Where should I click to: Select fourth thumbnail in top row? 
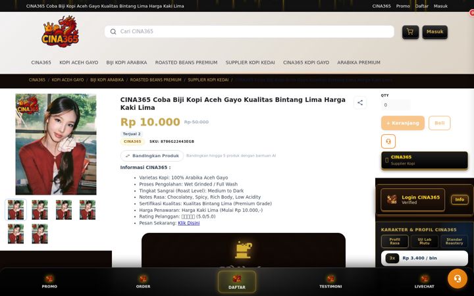tap(88, 210)
